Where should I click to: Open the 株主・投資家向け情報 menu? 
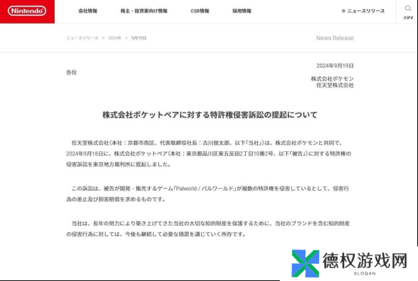(x=144, y=11)
